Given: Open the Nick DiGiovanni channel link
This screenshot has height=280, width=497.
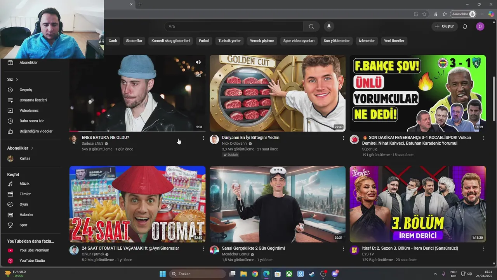Looking at the screenshot, I should [235, 143].
